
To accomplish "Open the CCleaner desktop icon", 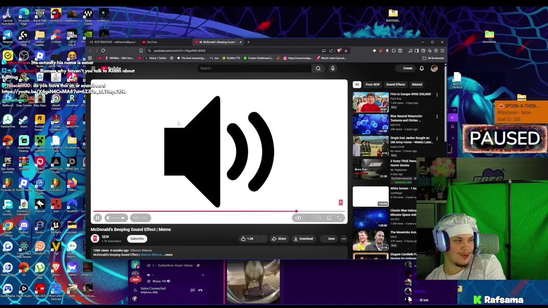I will pyautogui.click(x=56, y=37).
